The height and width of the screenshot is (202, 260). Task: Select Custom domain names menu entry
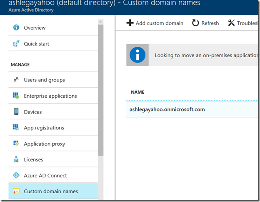[x=53, y=191]
